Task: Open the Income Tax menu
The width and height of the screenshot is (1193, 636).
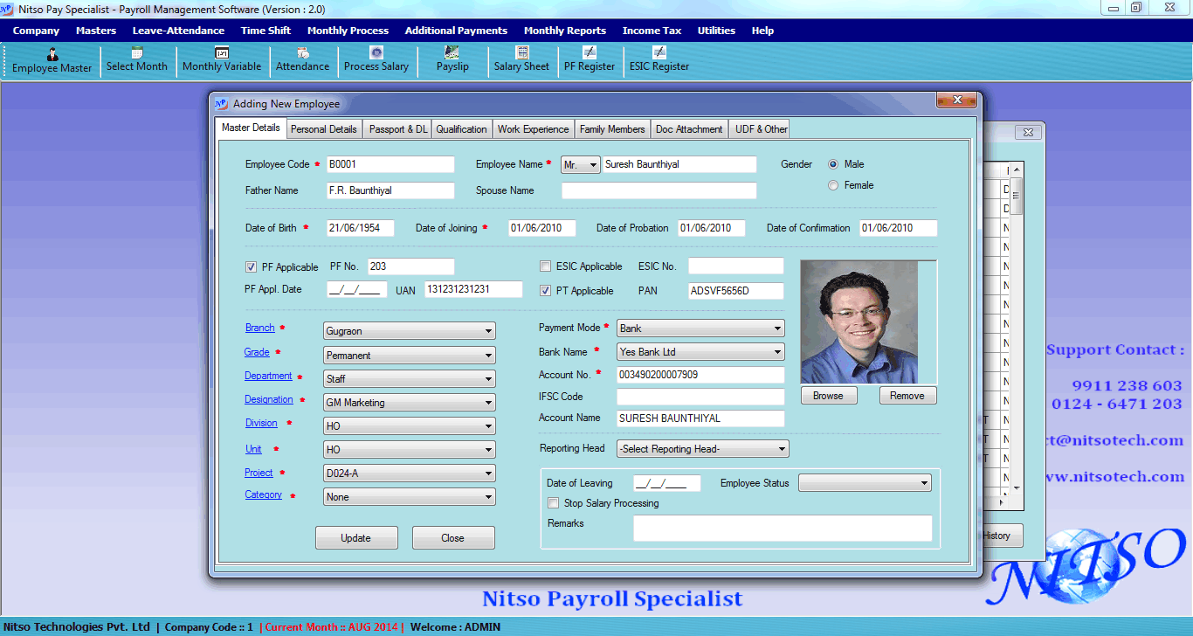Action: (652, 31)
